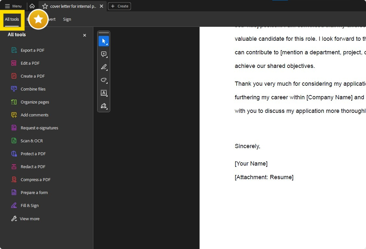Pick the text box selection tool in quick toolbar

pos(104,93)
